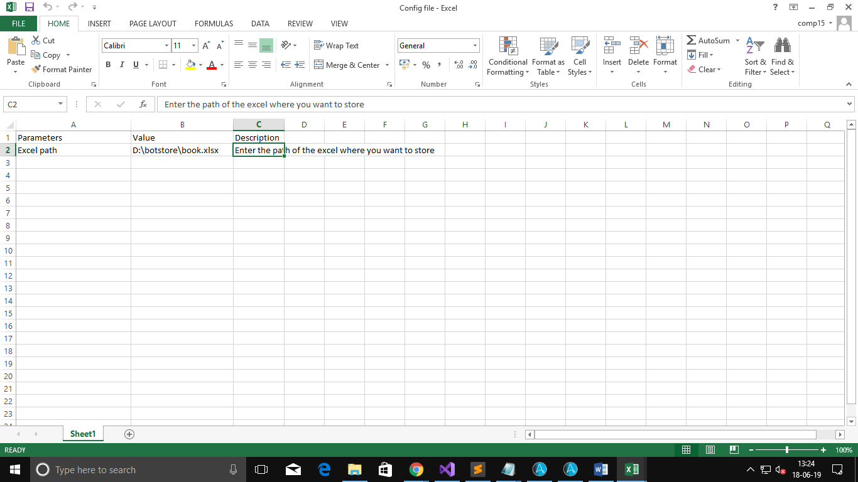This screenshot has height=482, width=858.
Task: Open Conditional Formatting options
Action: 508,56
